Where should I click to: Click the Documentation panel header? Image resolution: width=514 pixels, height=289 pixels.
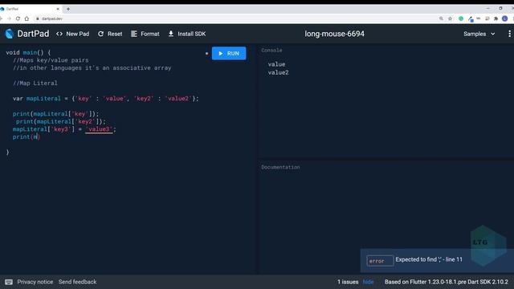pos(280,167)
